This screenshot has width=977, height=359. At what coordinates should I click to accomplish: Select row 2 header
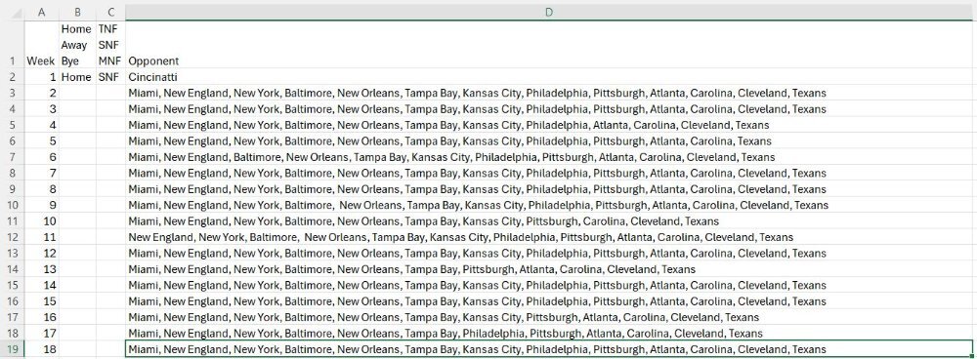[x=13, y=77]
